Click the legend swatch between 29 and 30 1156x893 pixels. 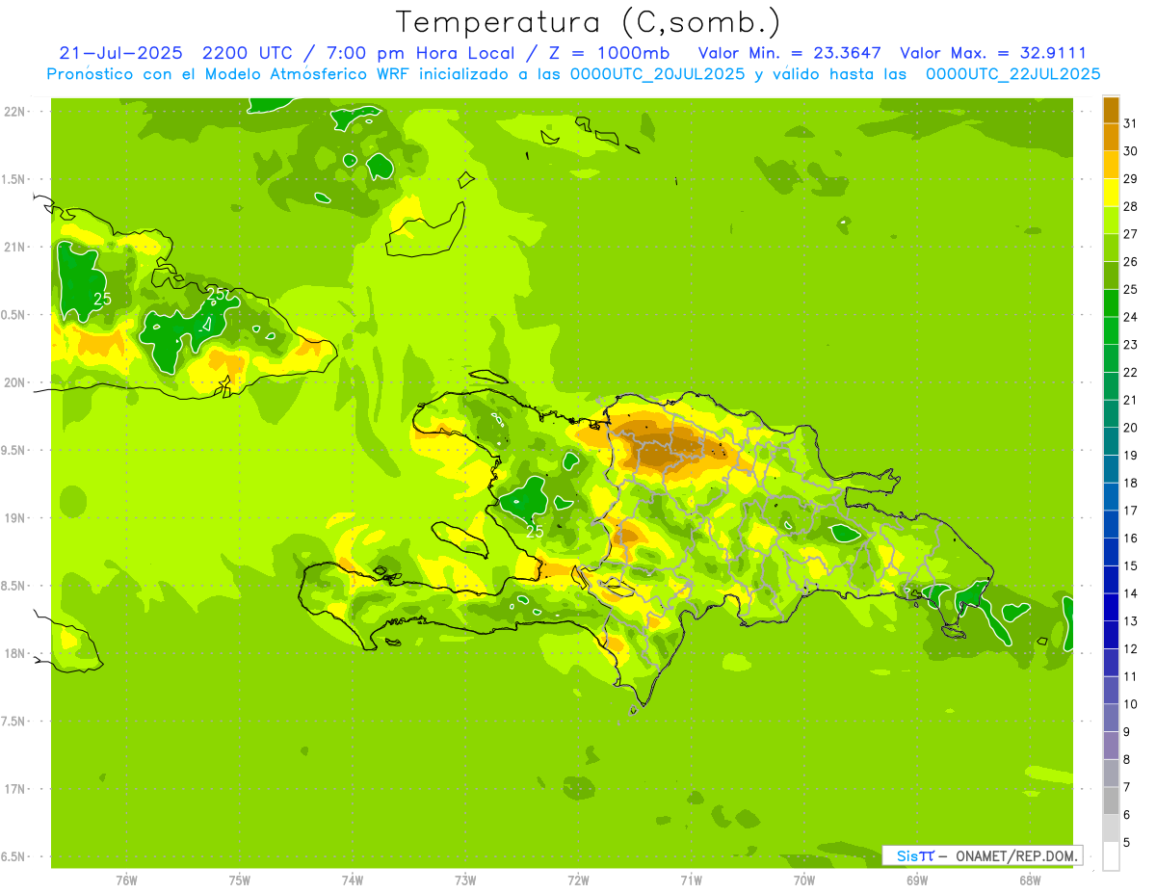coord(1111,165)
